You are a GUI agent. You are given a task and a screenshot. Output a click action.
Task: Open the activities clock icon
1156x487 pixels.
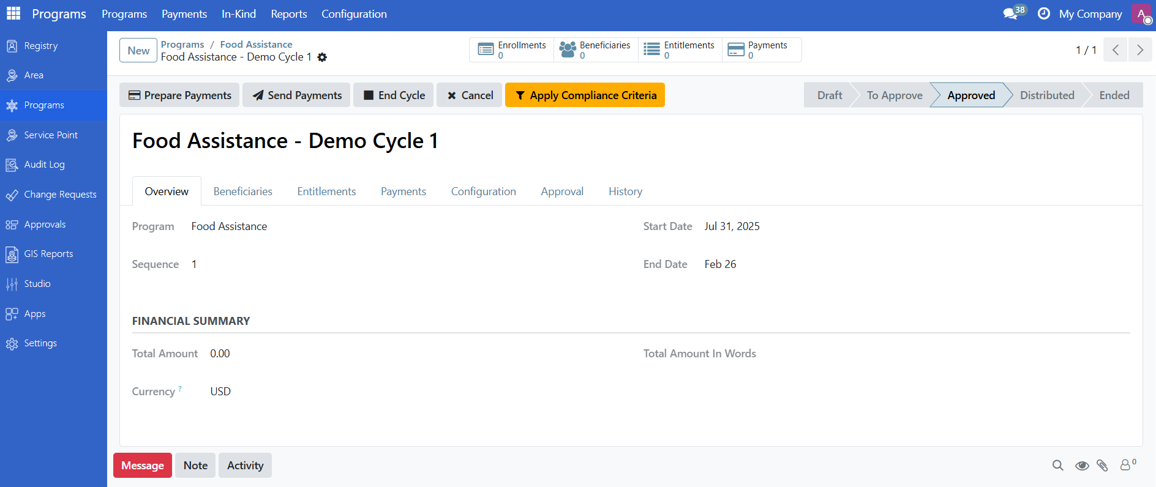tap(1044, 13)
